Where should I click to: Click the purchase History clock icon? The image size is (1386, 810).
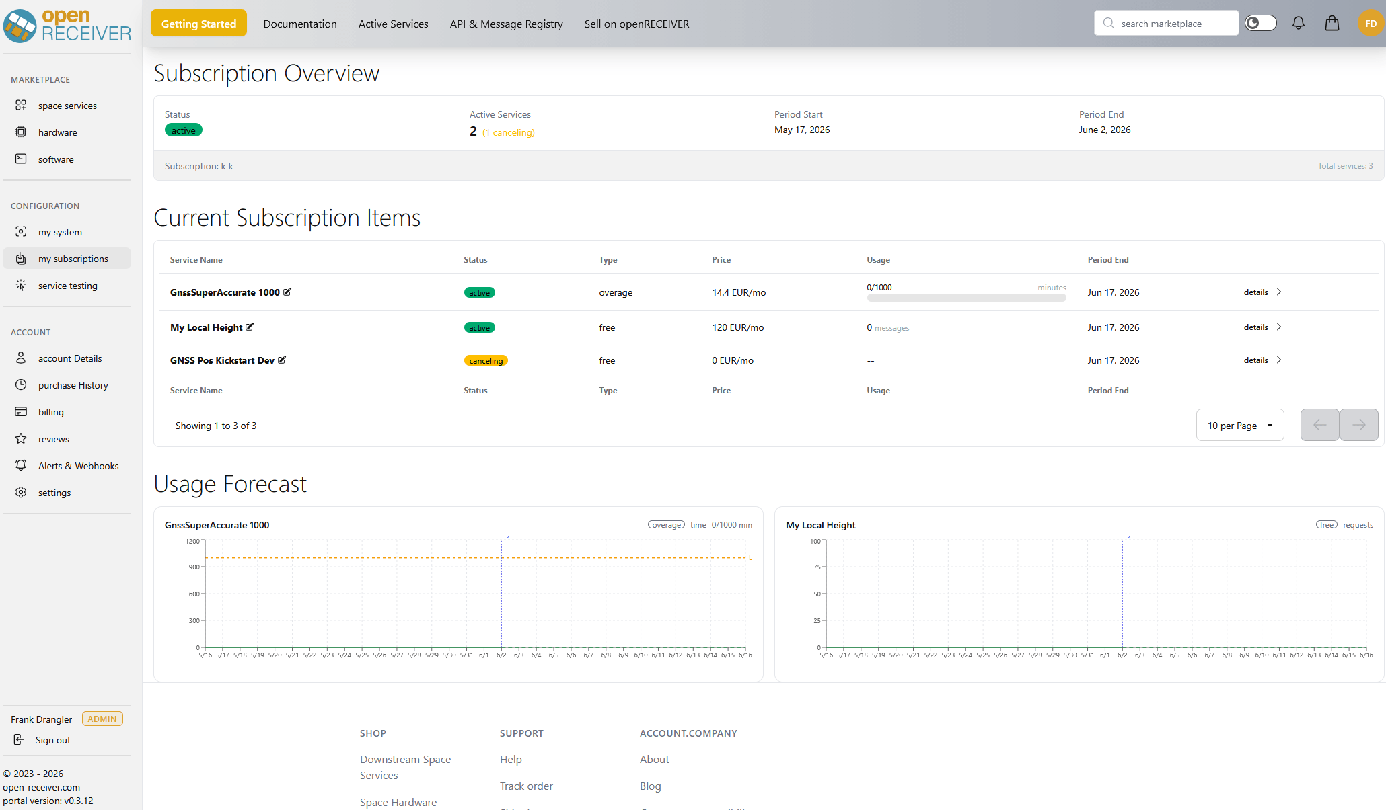point(21,385)
